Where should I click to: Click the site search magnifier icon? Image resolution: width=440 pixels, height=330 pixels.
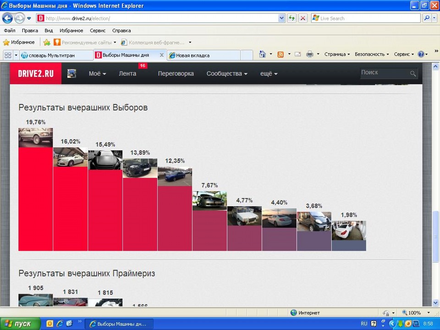pyautogui.click(x=413, y=73)
